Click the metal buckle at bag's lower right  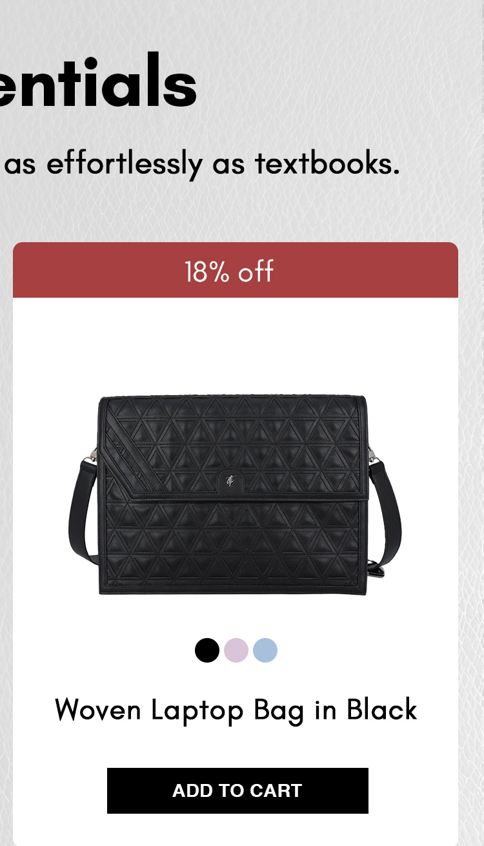point(375,568)
